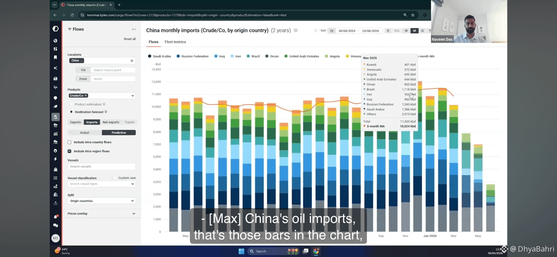Select Imports flow direction
557x257 pixels.
tap(92, 122)
